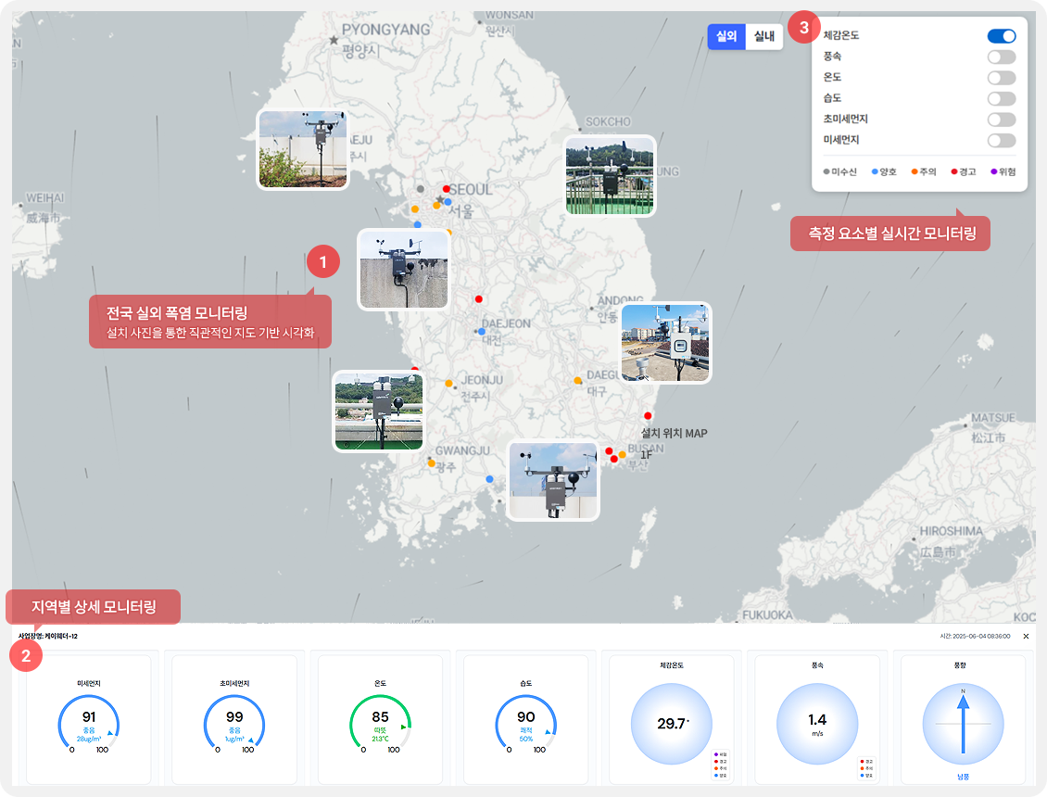Toggle the 초미세먼지 switch on
This screenshot has height=797, width=1047.
[x=1001, y=120]
